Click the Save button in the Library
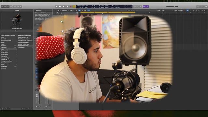 coord(30,109)
